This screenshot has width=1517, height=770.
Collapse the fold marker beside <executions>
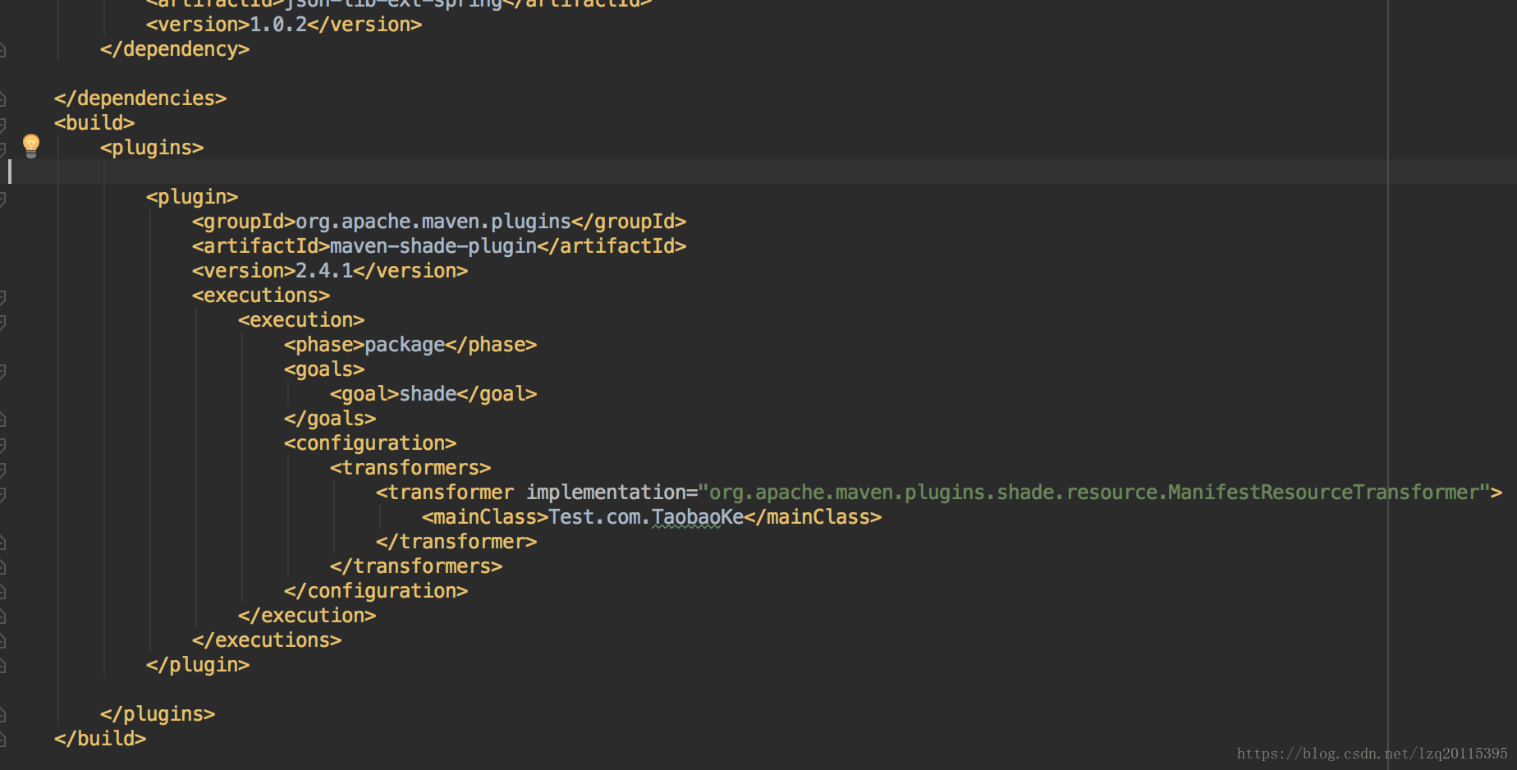pyautogui.click(x=2, y=297)
